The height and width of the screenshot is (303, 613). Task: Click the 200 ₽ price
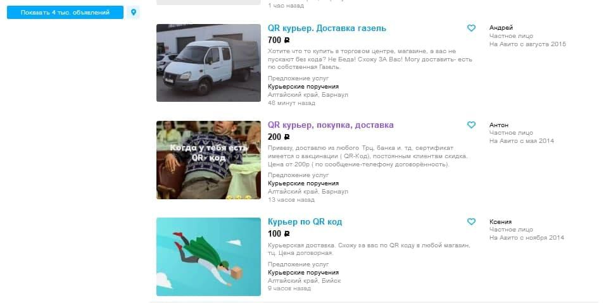click(279, 137)
